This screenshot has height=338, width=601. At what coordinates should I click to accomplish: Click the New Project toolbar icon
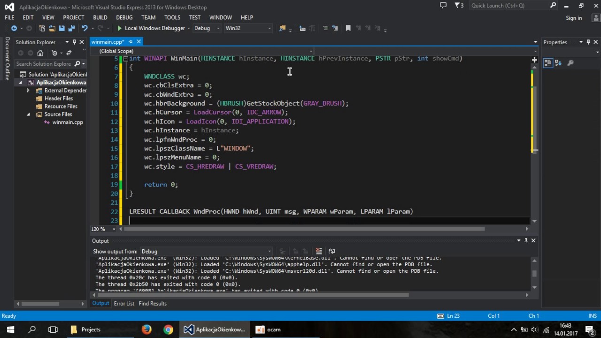coord(42,28)
